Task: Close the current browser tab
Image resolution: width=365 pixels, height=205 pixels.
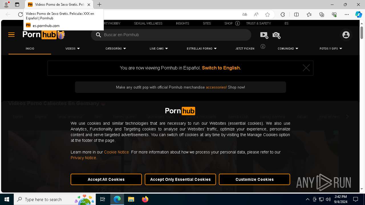Action: click(89, 5)
